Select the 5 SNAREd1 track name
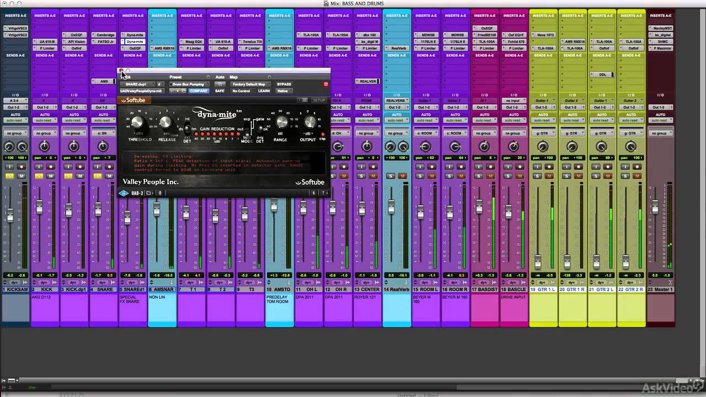The width and height of the screenshot is (706, 397). click(132, 289)
